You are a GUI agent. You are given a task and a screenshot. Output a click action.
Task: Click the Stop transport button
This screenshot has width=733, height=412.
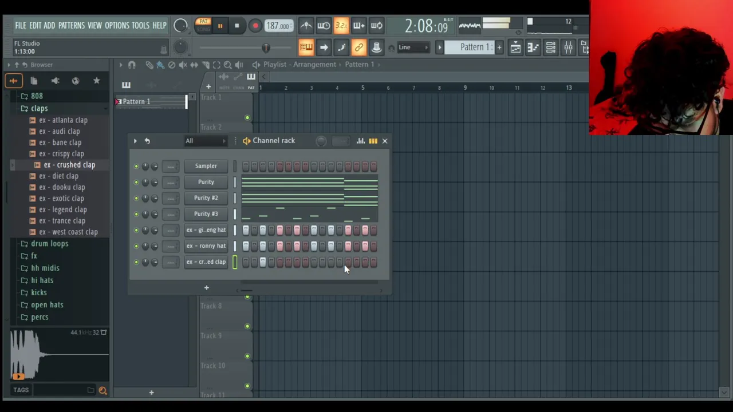237,26
